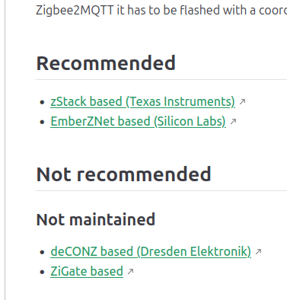Screen dimensions: 287x300
Task: Click the bullet before deCONZ based
Action: coord(43,253)
